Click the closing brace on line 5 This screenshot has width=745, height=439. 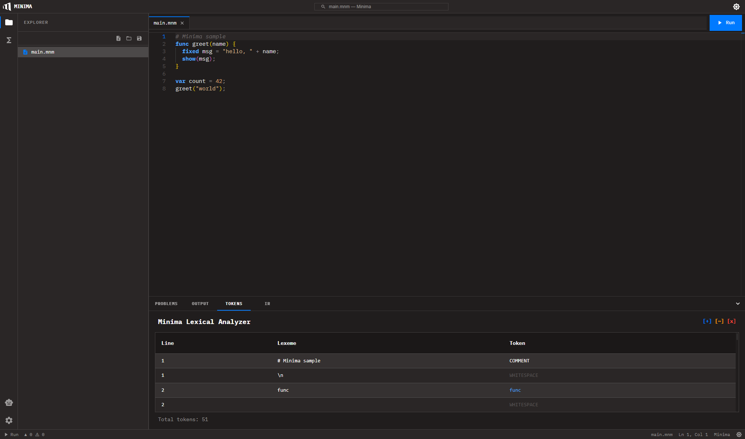pyautogui.click(x=177, y=66)
